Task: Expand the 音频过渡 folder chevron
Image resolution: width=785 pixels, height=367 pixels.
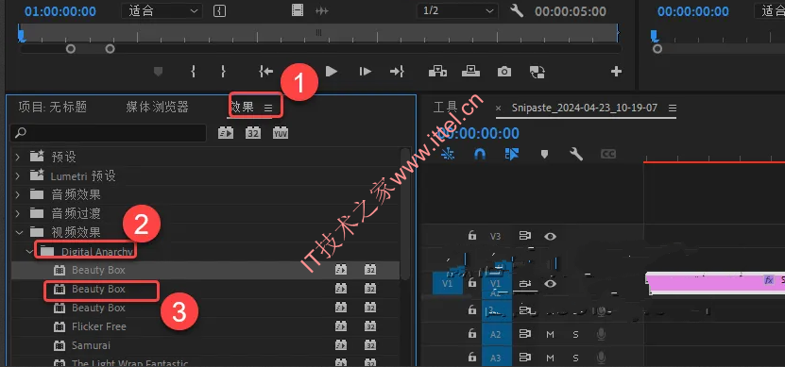Action: (x=18, y=213)
